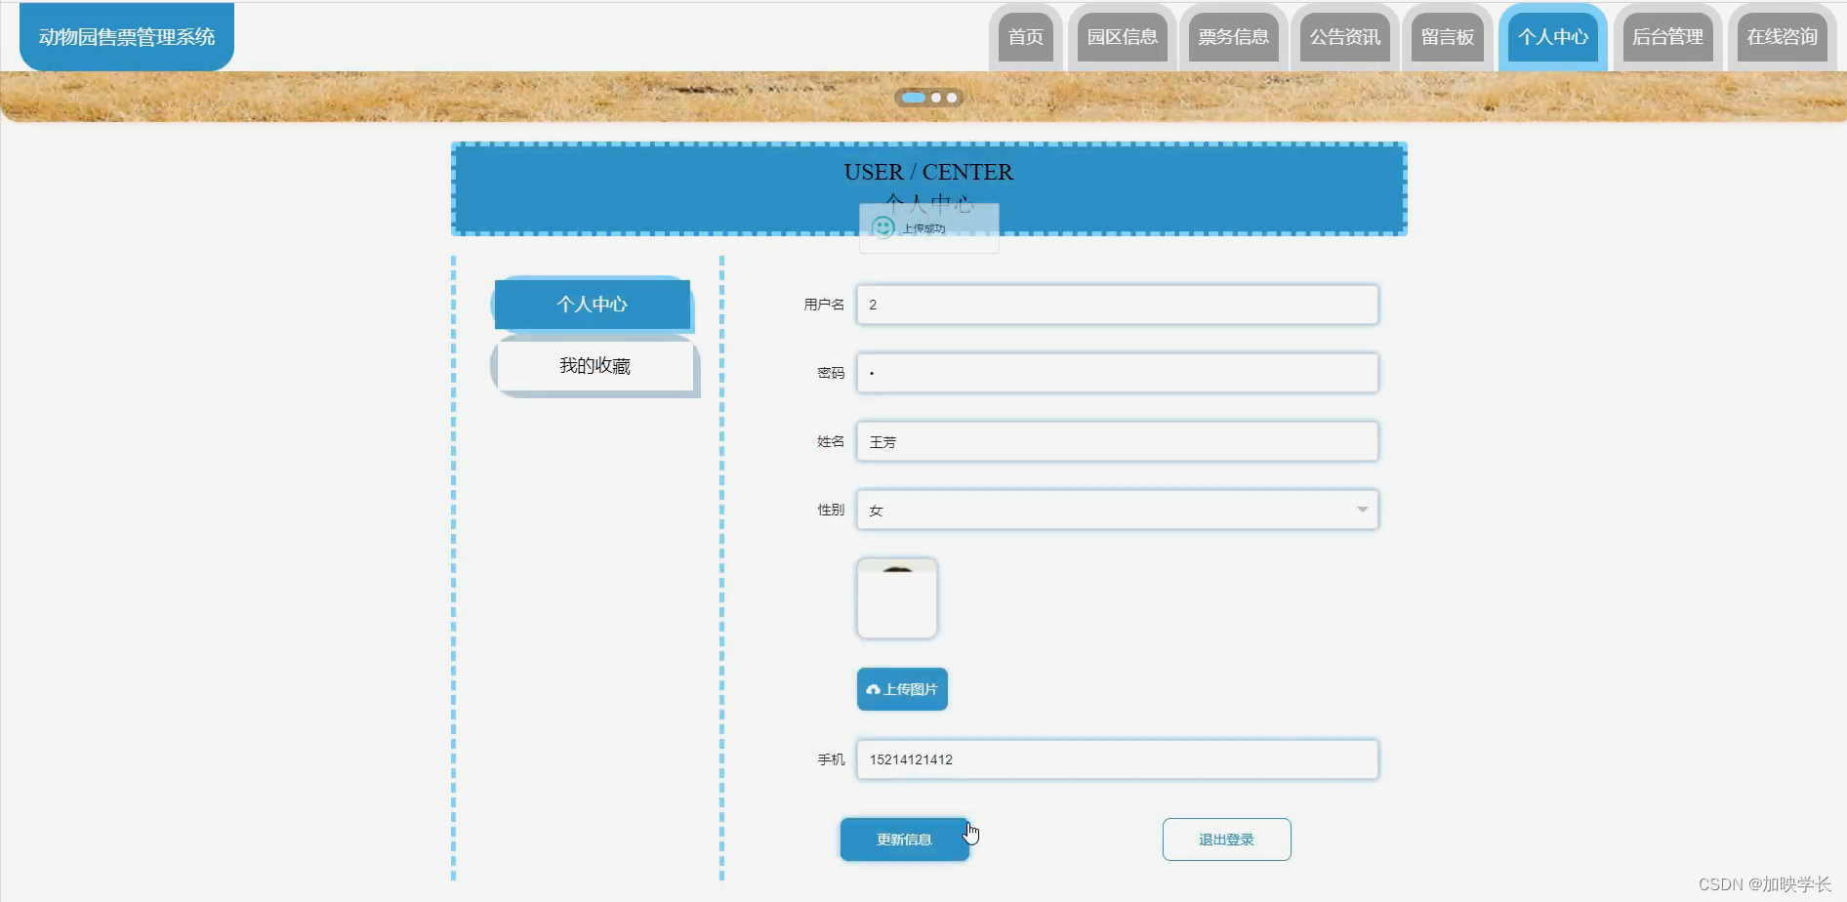The image size is (1847, 902).
Task: Open the 在线咨询 tab
Action: coord(1781,37)
